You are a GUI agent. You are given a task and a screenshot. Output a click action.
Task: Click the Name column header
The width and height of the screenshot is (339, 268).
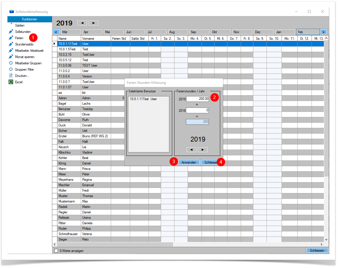tap(69, 39)
